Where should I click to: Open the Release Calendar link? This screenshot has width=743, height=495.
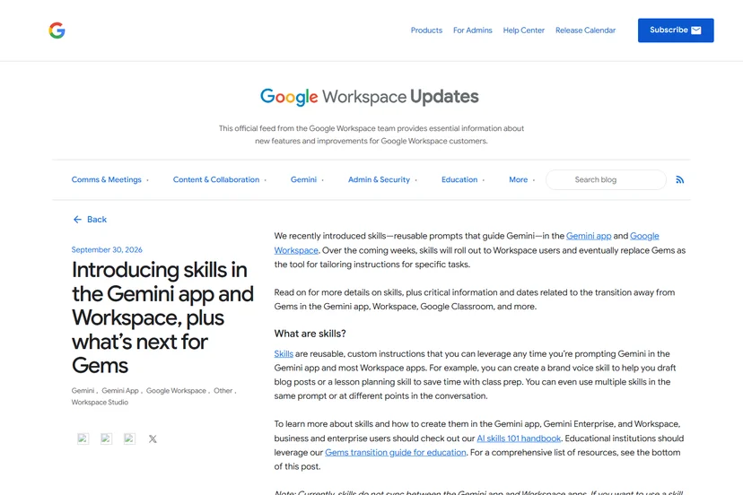585,30
